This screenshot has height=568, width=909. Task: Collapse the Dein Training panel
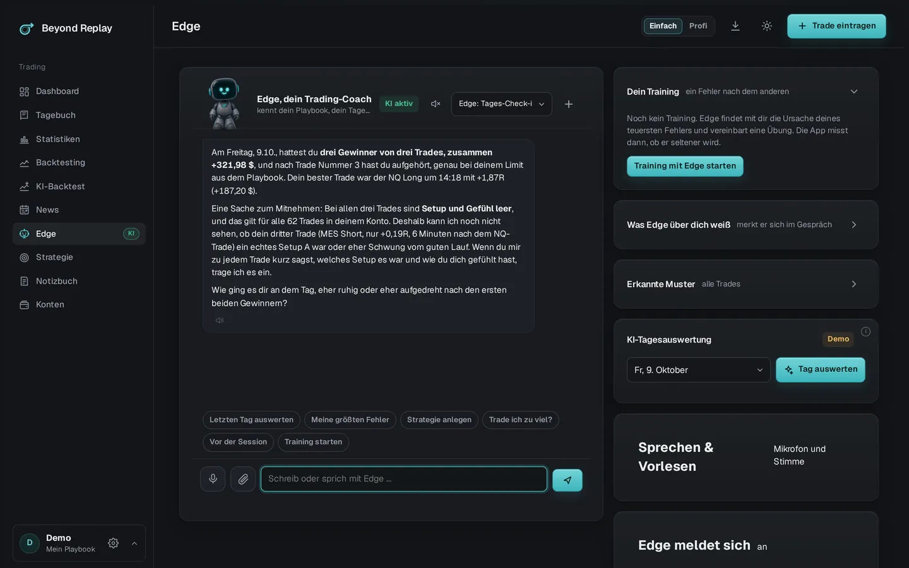854,92
